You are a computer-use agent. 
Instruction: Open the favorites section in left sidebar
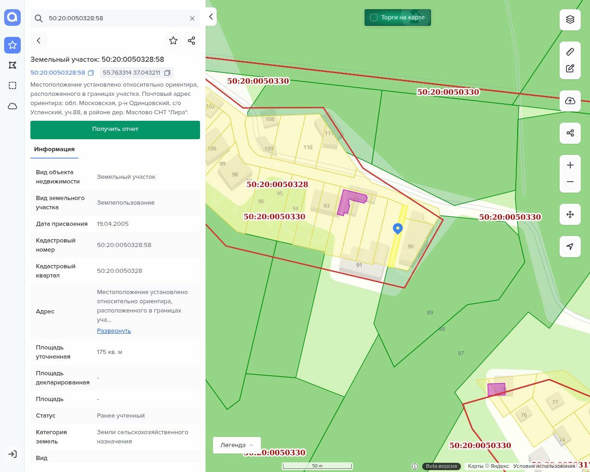point(12,45)
